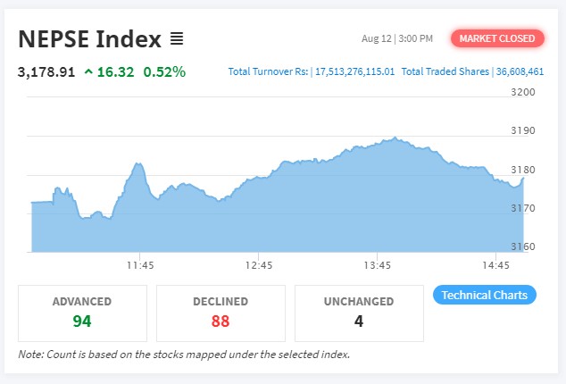The image size is (566, 384).
Task: Click the 12:45 time axis label
Action: click(x=259, y=265)
